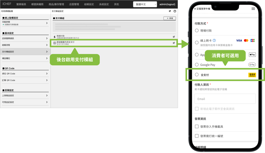Click the export icon beside help icon
The image size is (265, 153).
(170, 11)
